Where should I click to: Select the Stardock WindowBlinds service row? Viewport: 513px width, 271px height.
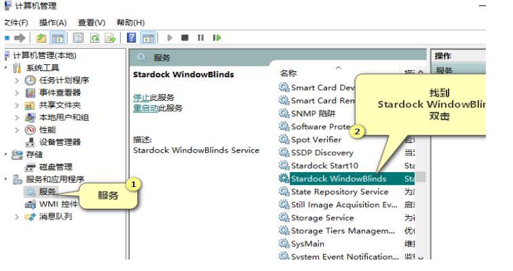(347, 179)
